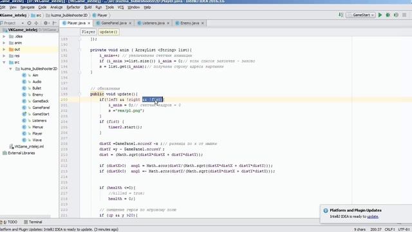Open the View menu
Image resolution: width=412 pixels, height=232 pixels.
13,7
